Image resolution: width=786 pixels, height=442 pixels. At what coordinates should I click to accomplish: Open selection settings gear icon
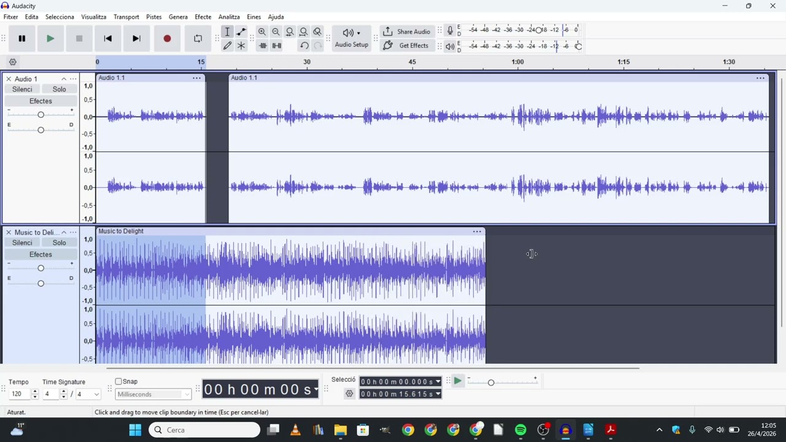tap(349, 394)
